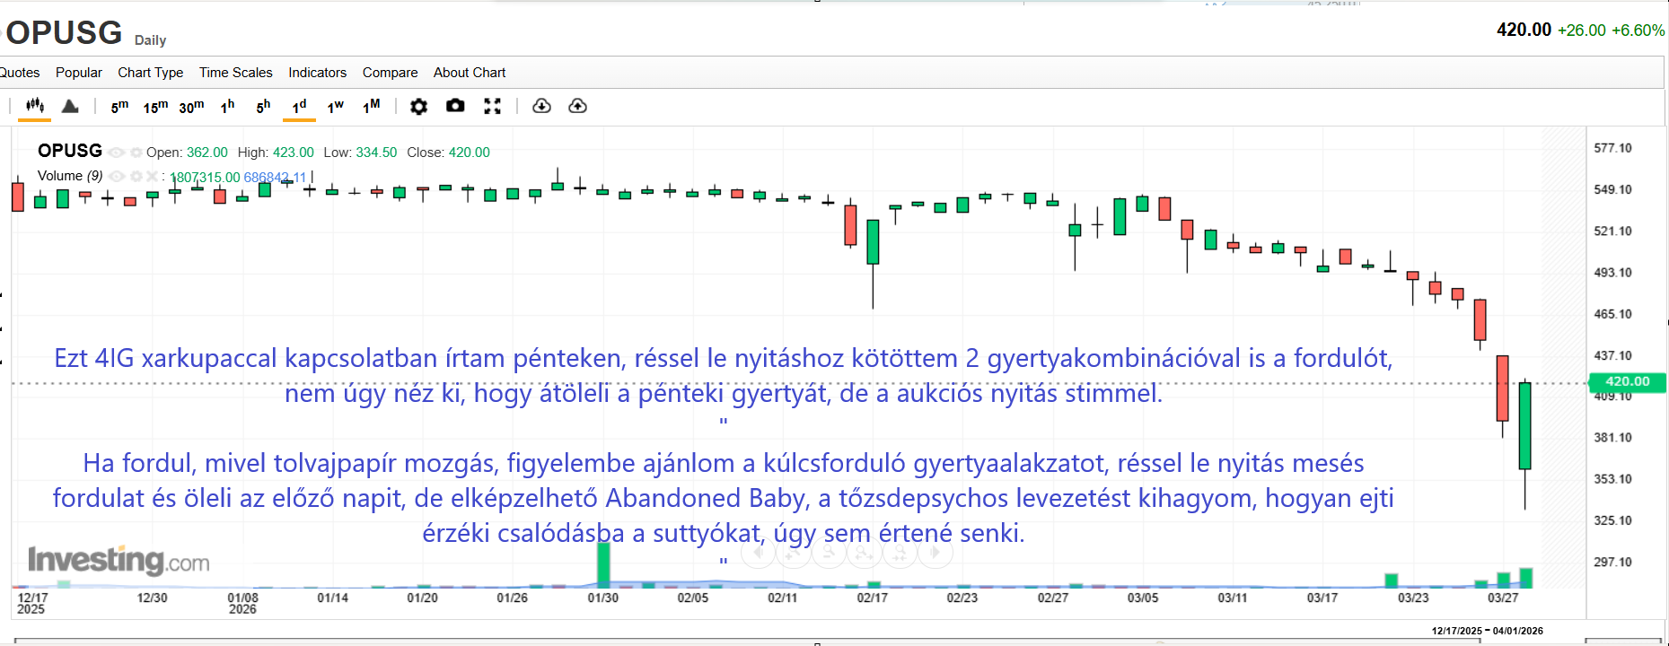Toggle visibility of the OPUSG series
This screenshot has width=1669, height=646.
[x=117, y=153]
